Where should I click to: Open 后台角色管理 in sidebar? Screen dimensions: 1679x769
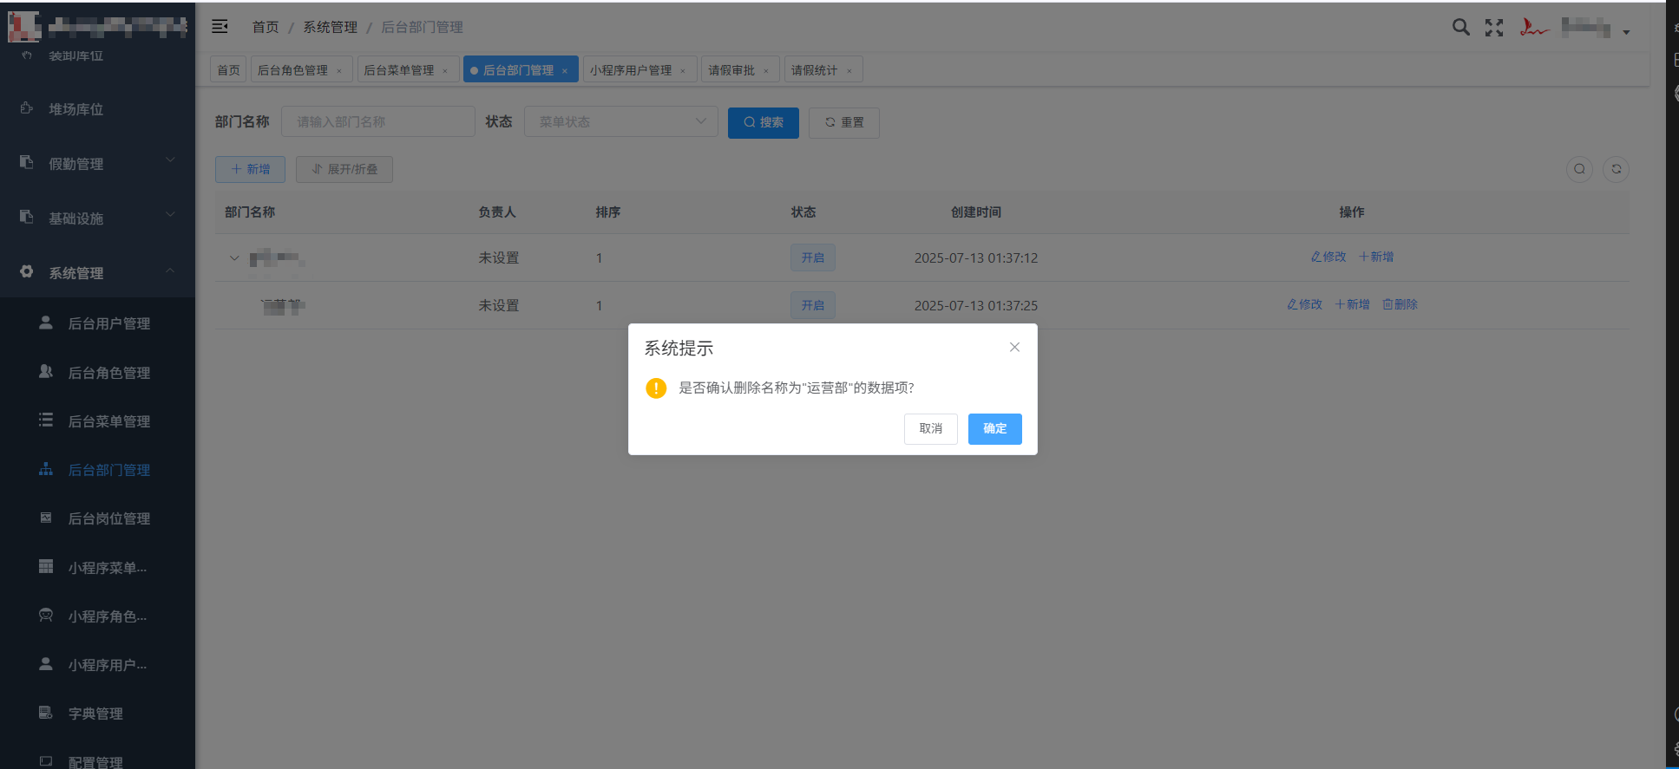97,373
